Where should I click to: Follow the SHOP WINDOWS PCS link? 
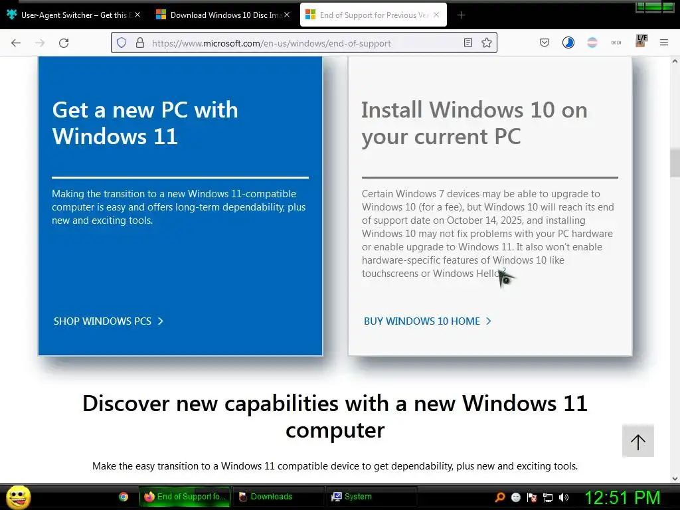[108, 321]
